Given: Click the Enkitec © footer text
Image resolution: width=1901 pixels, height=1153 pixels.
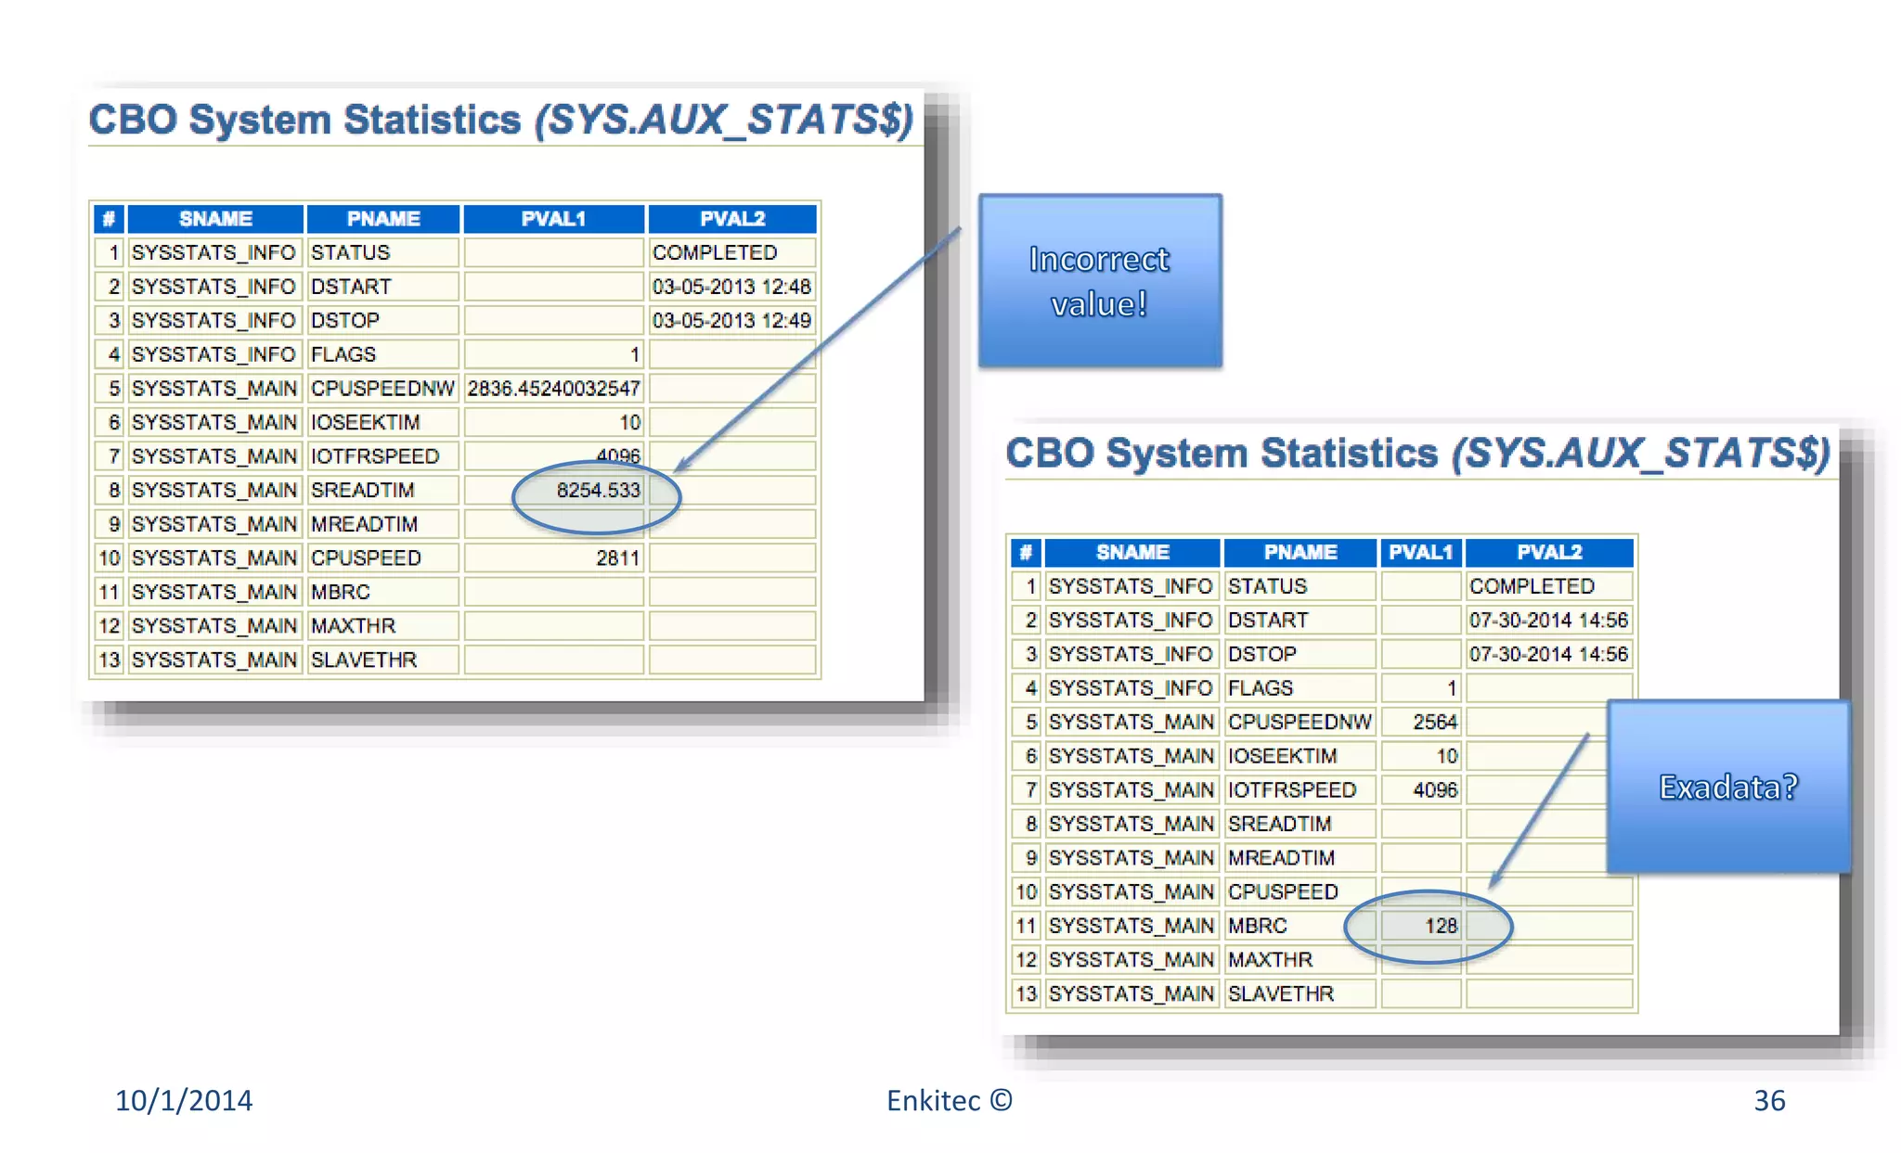Looking at the screenshot, I should pyautogui.click(x=949, y=1100).
